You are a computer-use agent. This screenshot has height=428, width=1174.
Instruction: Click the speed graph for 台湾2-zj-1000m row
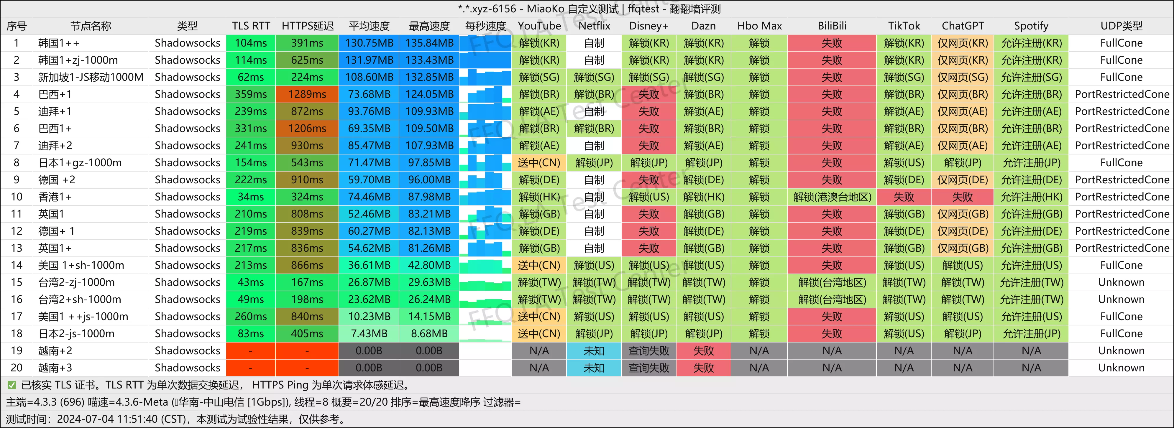point(485,283)
